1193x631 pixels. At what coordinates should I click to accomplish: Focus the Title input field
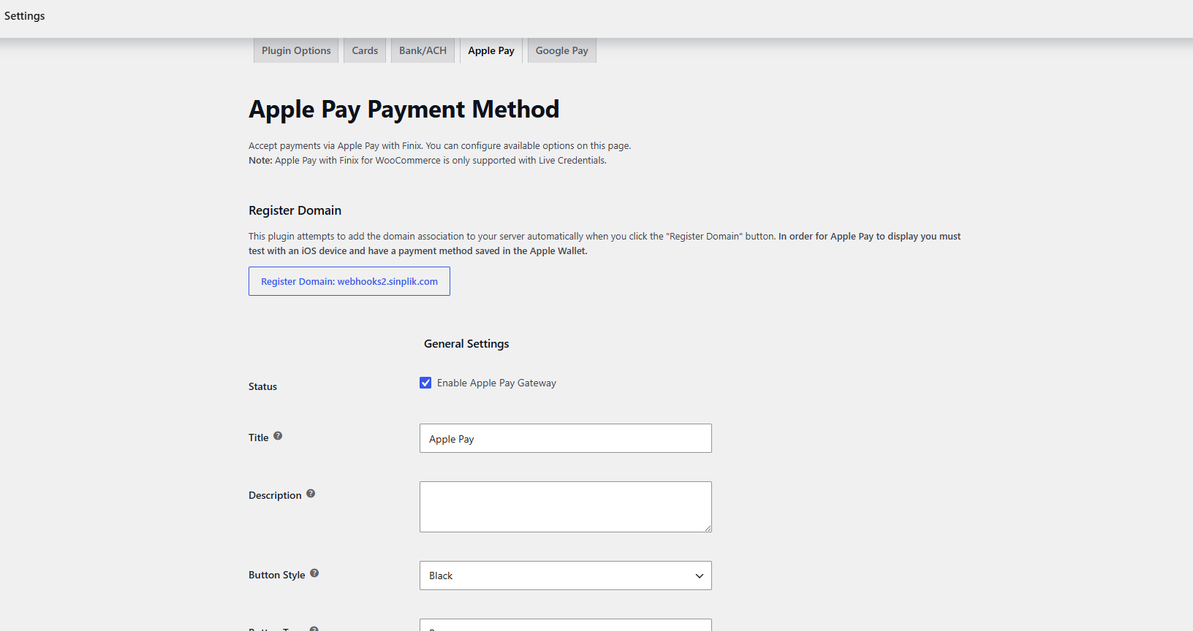pos(566,438)
